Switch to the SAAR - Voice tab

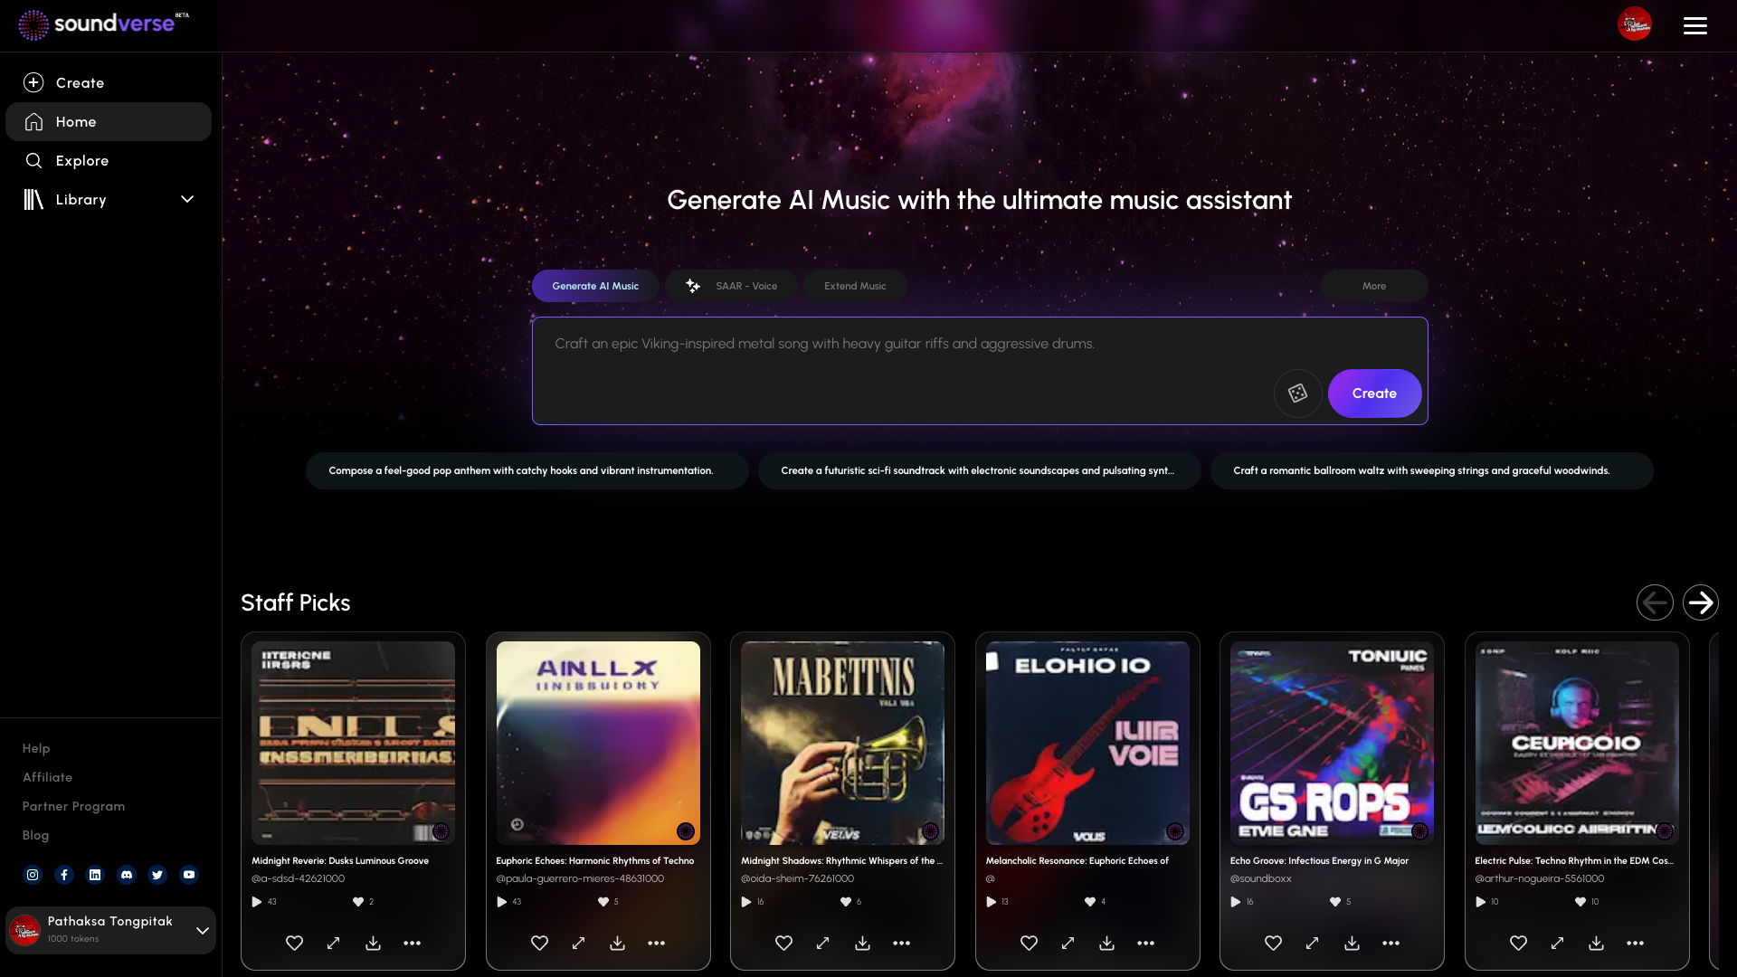731,286
